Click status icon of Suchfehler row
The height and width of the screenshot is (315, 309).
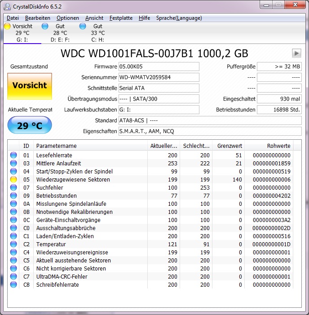[x=13, y=187]
